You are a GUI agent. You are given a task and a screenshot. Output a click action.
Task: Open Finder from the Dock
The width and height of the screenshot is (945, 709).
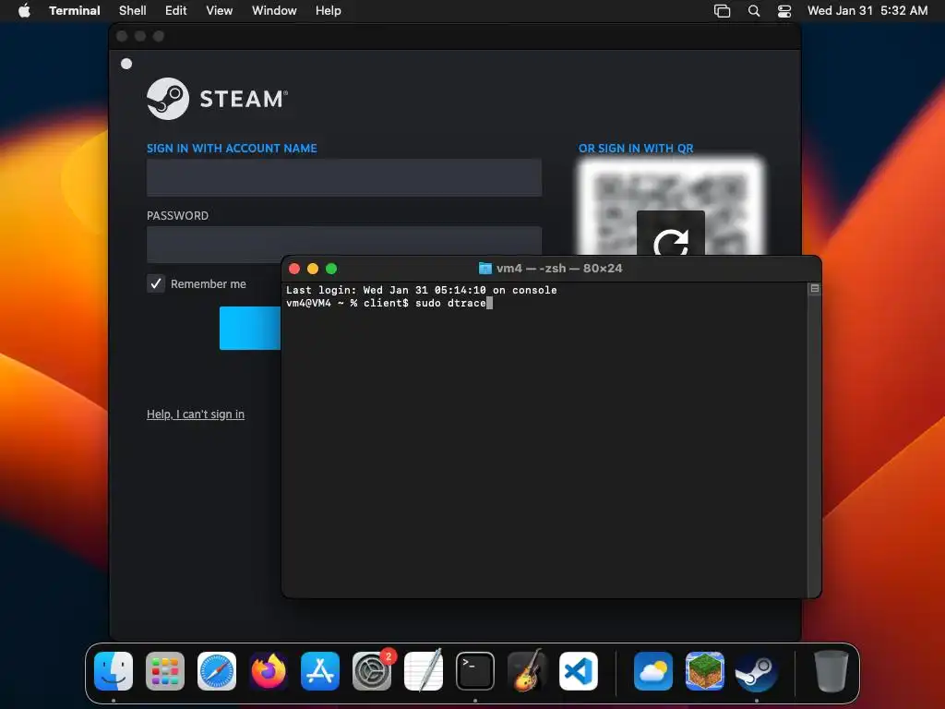pyautogui.click(x=114, y=671)
